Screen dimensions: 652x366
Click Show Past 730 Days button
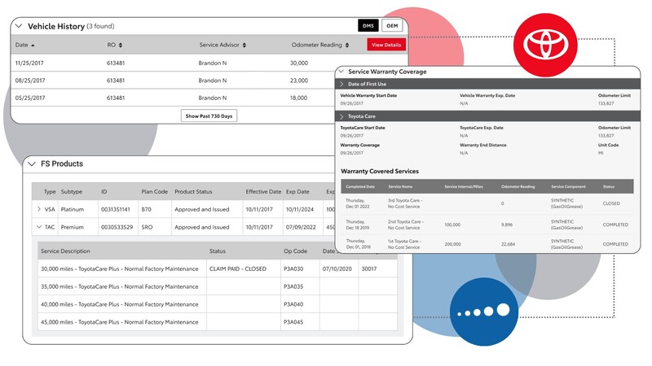(x=209, y=116)
